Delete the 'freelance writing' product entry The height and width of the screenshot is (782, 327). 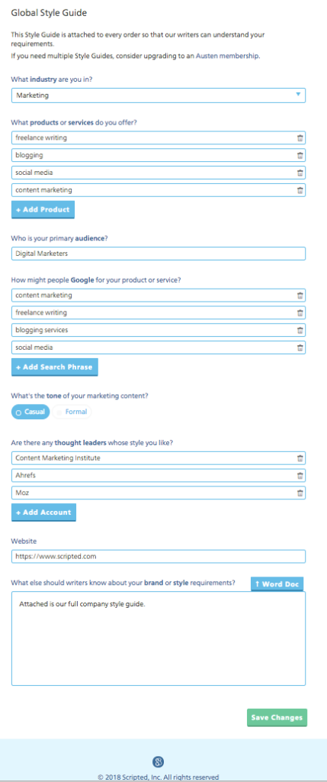300,138
